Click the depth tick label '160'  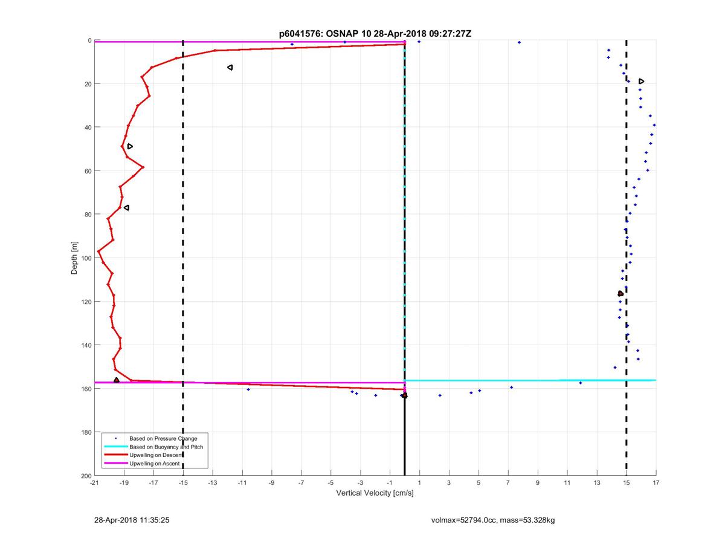tap(86, 389)
